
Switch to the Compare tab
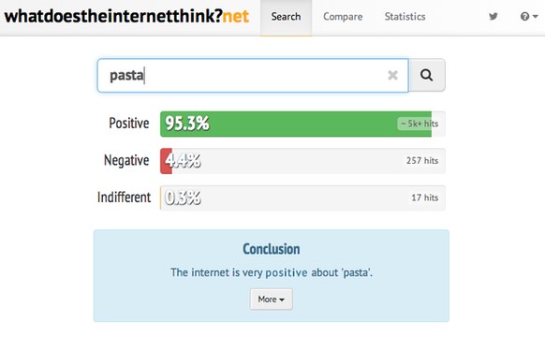click(343, 17)
